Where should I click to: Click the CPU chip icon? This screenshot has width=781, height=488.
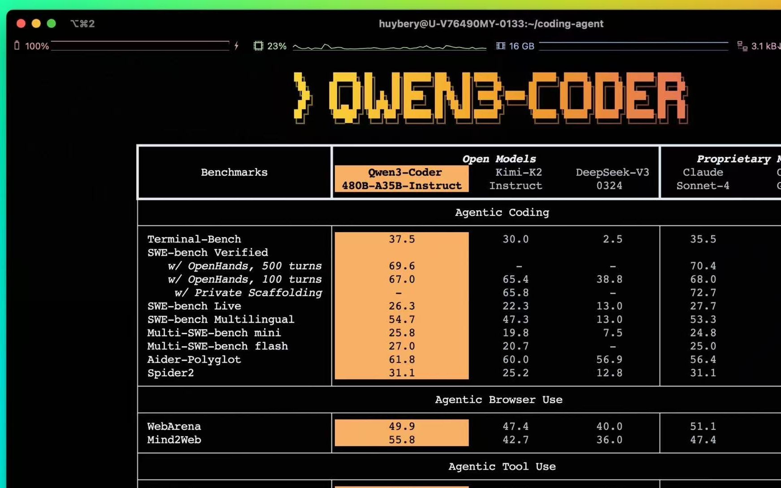point(258,46)
